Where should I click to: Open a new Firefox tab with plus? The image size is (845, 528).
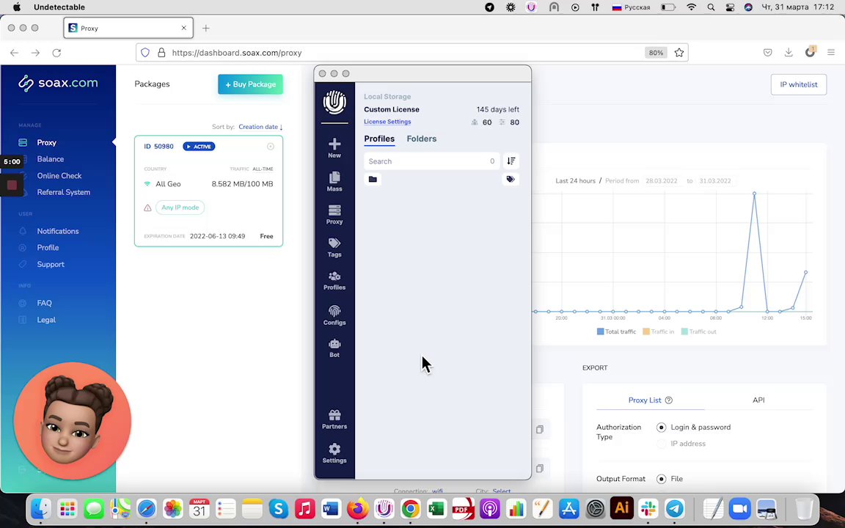206,28
